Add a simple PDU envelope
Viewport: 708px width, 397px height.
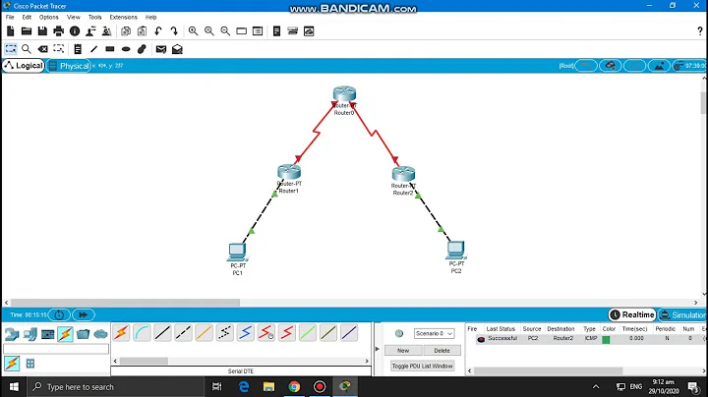click(161, 49)
